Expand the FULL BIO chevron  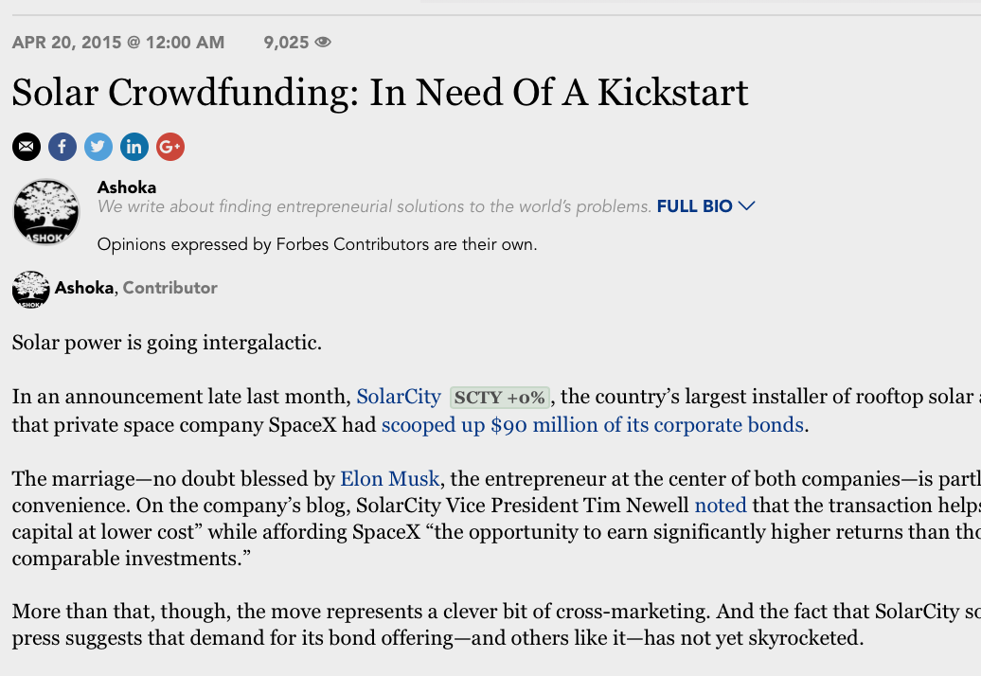coord(746,205)
